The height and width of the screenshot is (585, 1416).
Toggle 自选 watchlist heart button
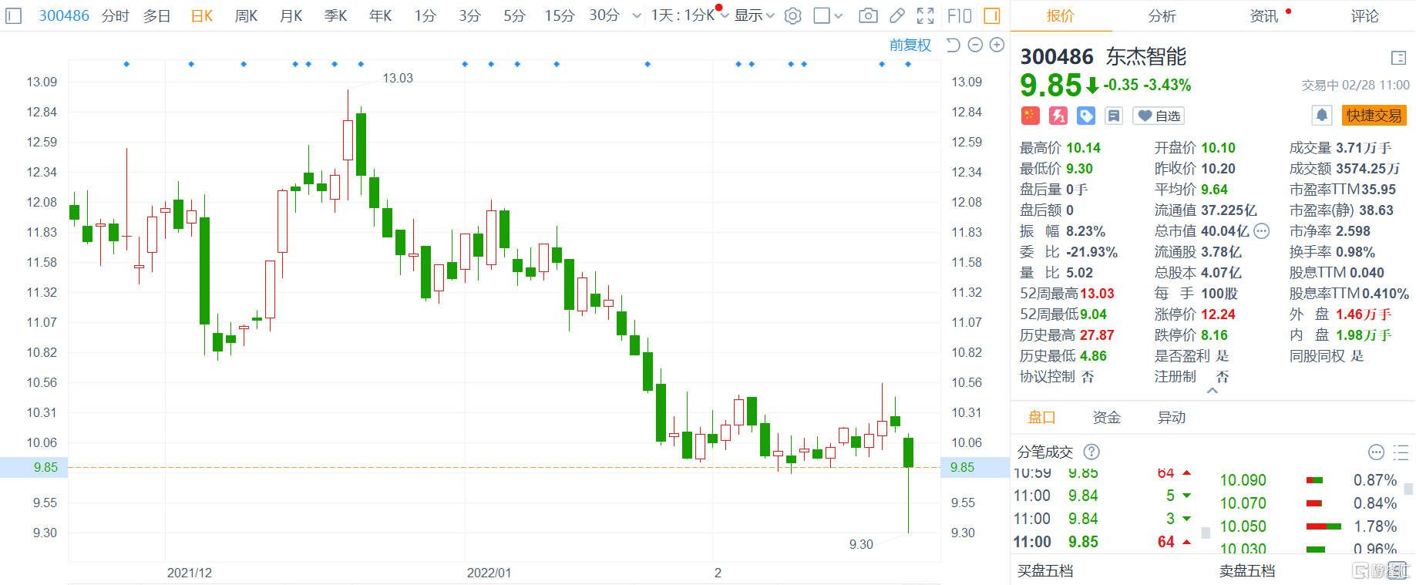[1159, 116]
